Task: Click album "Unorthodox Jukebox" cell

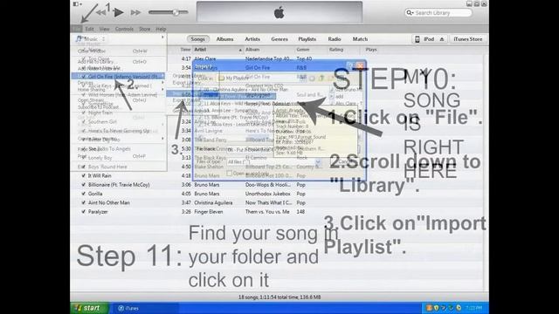Action: [268, 194]
